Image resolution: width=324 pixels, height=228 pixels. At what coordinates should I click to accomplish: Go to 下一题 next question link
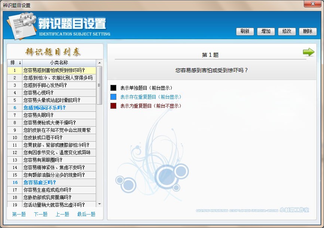point(41,214)
